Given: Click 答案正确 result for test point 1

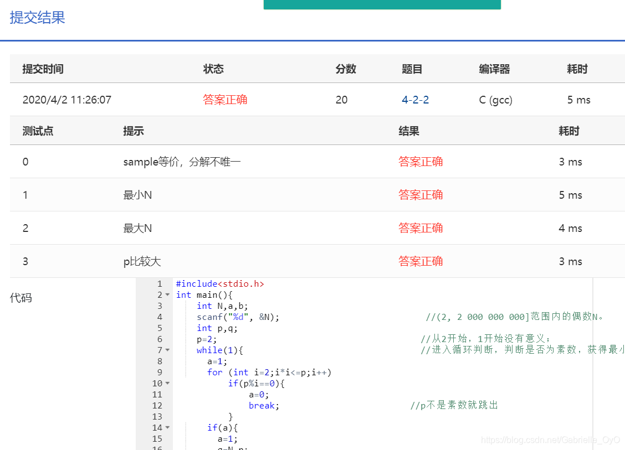Looking at the screenshot, I should point(421,194).
